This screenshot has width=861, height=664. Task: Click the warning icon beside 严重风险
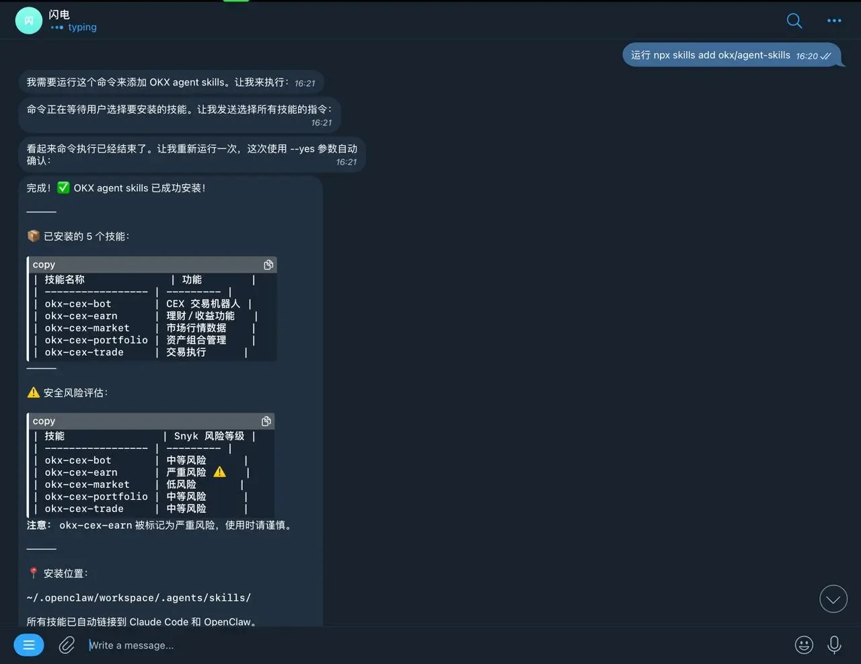pyautogui.click(x=219, y=472)
